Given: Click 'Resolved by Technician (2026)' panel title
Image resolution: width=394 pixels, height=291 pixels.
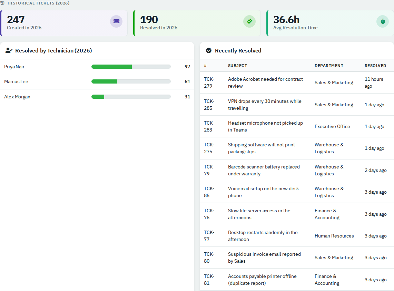Looking at the screenshot, I should 53,50.
